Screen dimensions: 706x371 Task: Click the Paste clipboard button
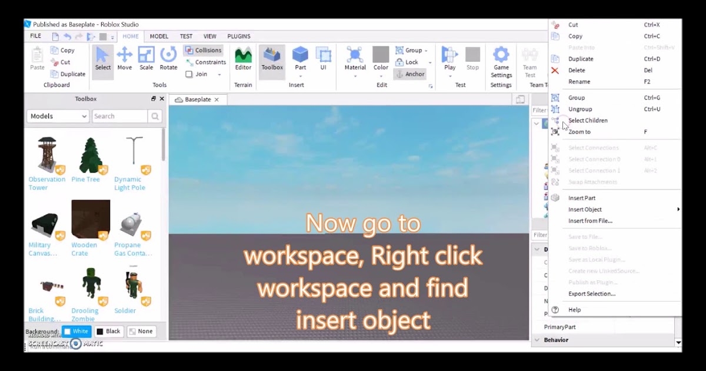click(x=37, y=59)
